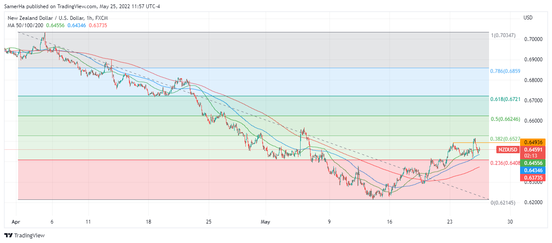Click the NZDUSD red symbol tag
The height and width of the screenshot is (243, 552).
coord(508,150)
